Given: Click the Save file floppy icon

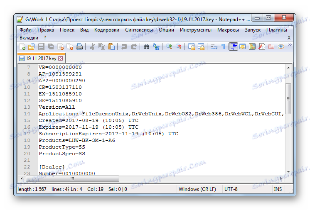Looking at the screenshot, I should pos(41,47).
